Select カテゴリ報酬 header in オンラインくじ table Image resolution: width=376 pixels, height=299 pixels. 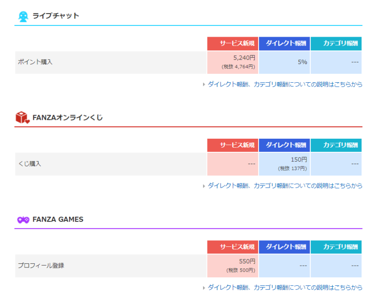[x=336, y=145]
